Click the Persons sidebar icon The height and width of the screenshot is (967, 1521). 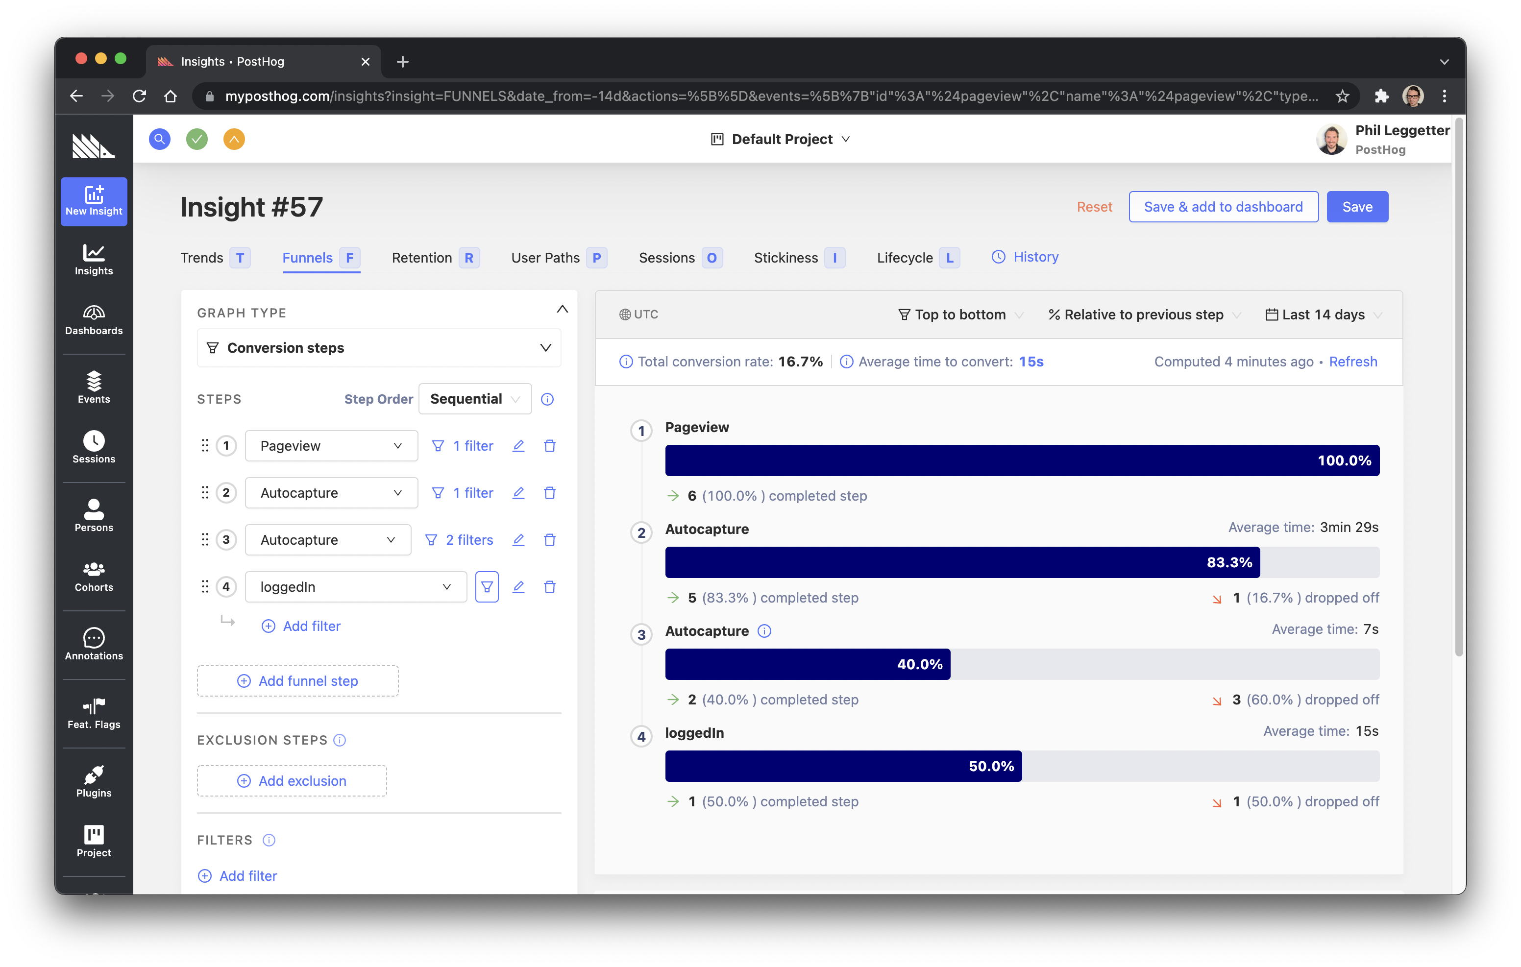click(92, 517)
